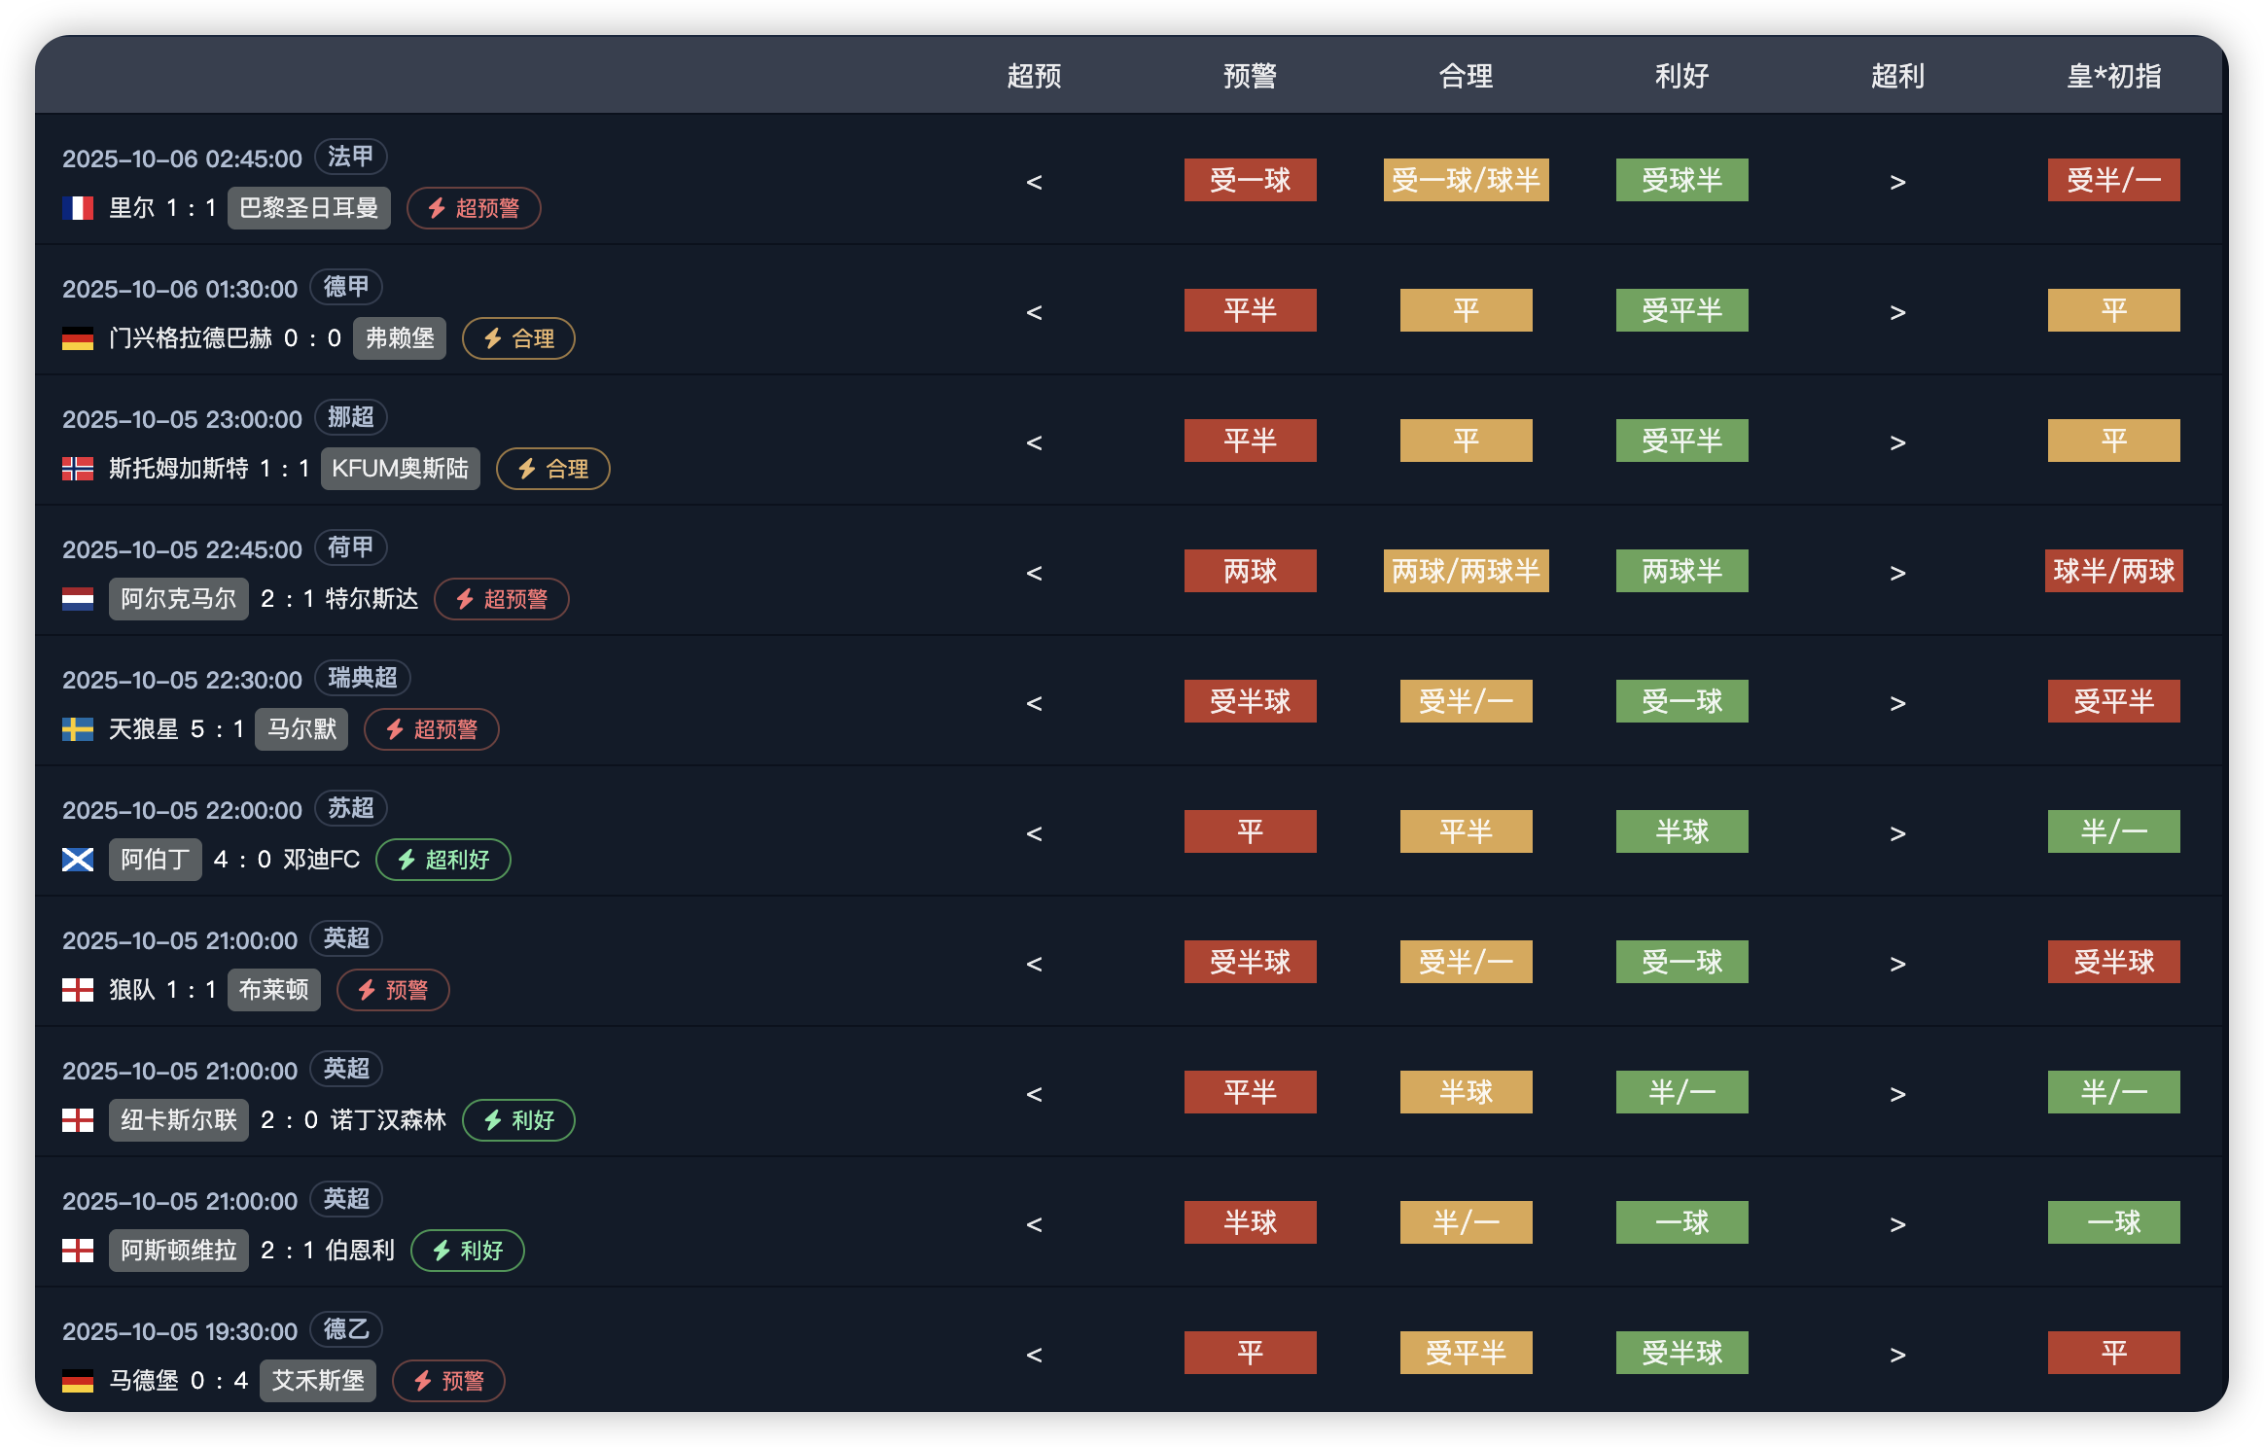This screenshot has height=1447, width=2264.
Task: Click the Scotland flag beside 阿伯丁
Action: pos(78,860)
